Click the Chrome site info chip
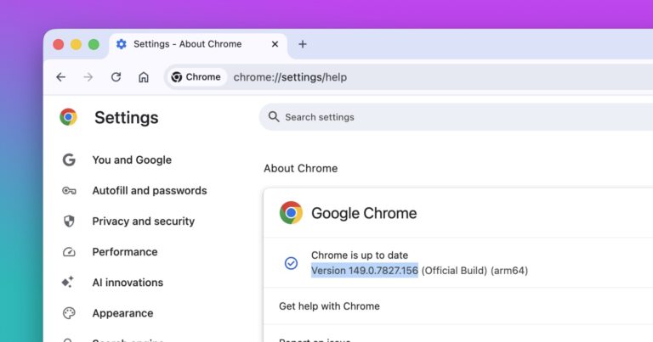Screen dimensions: 653x342 point(196,77)
